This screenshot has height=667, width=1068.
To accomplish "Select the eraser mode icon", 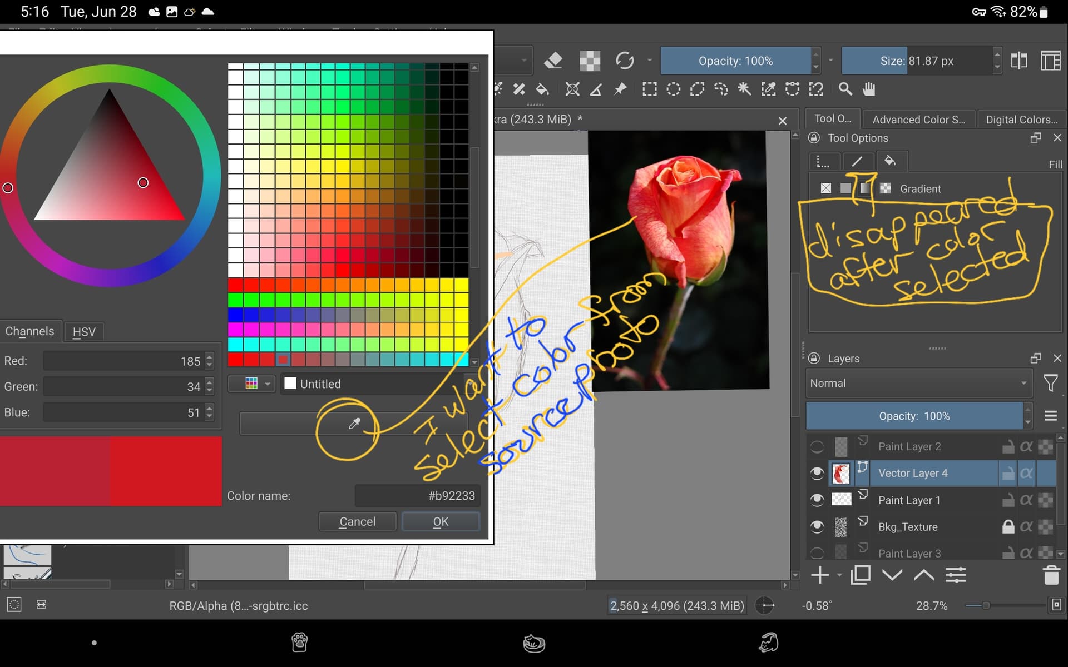I will (x=553, y=61).
